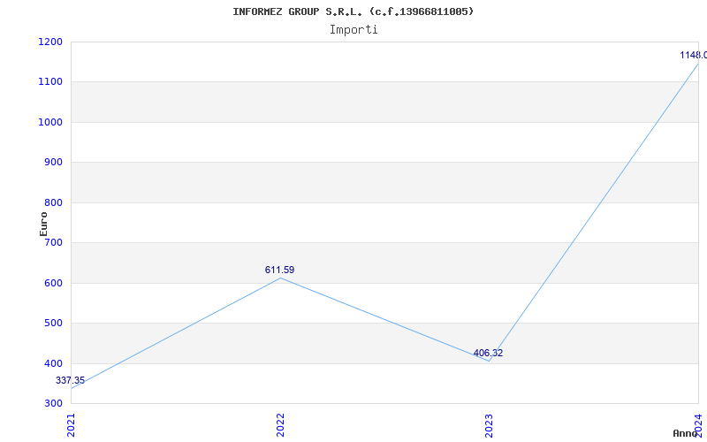This screenshot has width=707, height=442.
Task: Click the 500 y-axis tick label
Action: point(53,323)
